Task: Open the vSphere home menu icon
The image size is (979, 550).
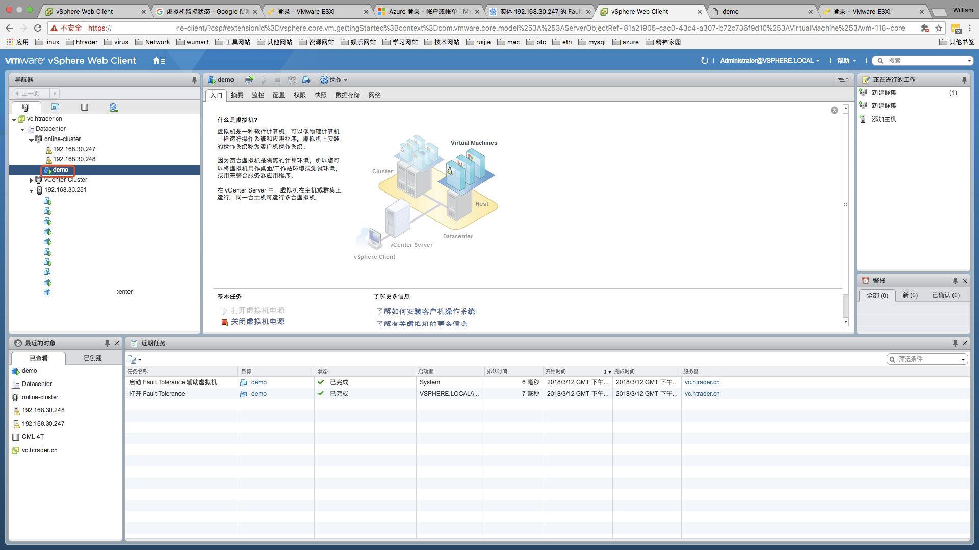Action: click(x=159, y=61)
